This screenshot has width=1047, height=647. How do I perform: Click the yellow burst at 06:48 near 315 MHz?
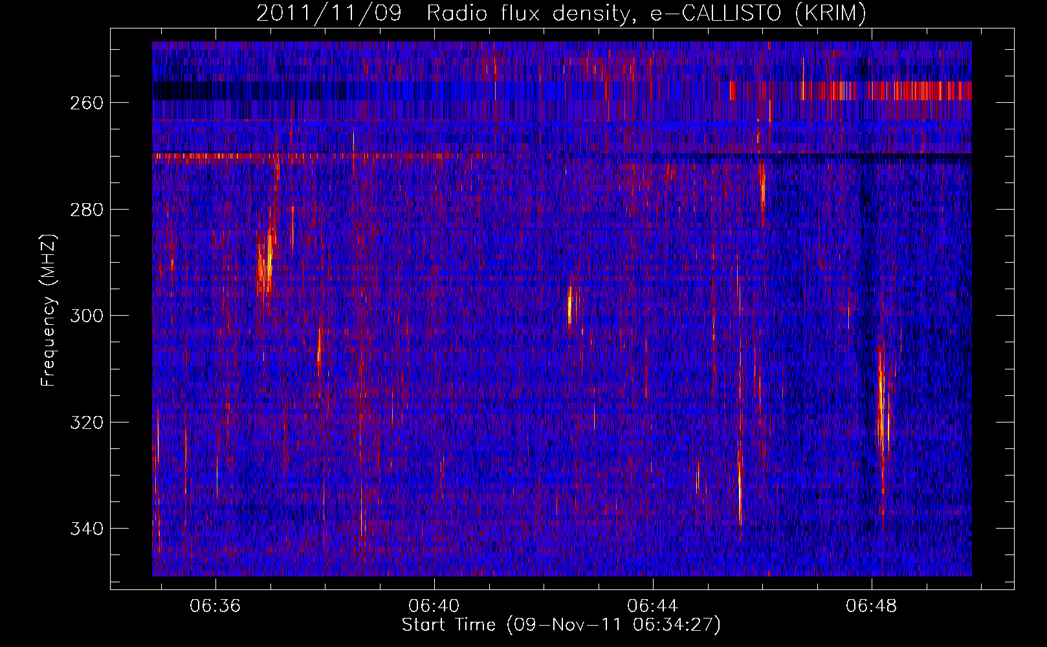pyautogui.click(x=883, y=398)
